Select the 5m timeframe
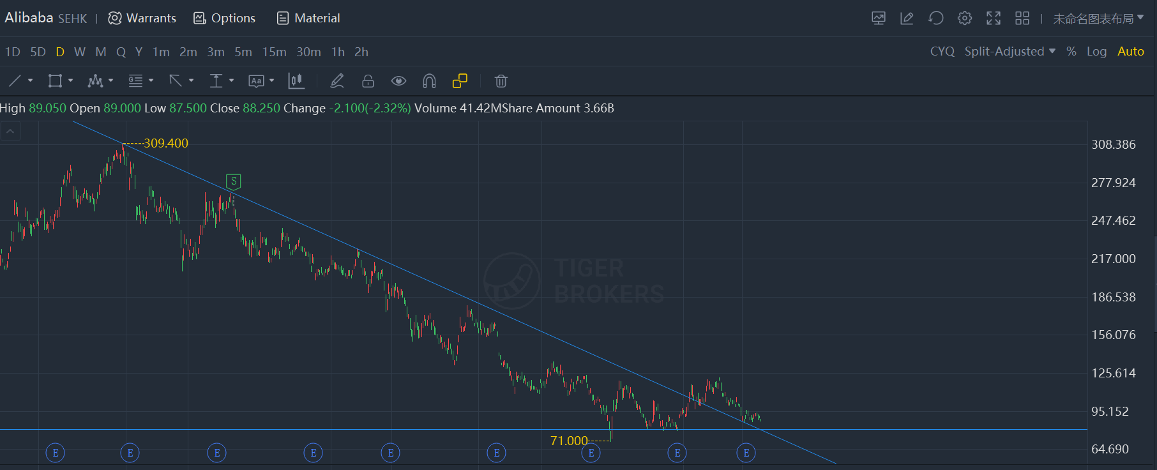Screen dimensions: 1157x470 click(x=243, y=52)
